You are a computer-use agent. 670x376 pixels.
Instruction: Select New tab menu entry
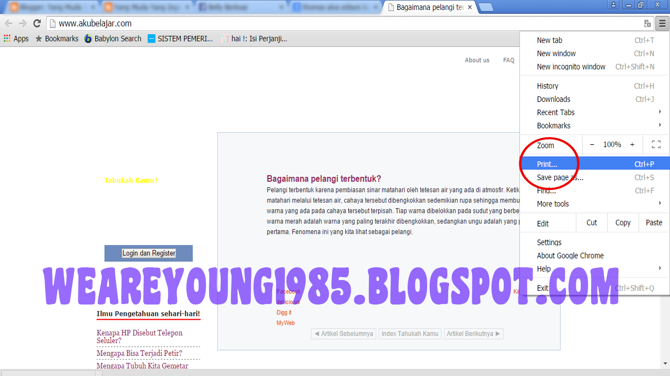(x=594, y=40)
